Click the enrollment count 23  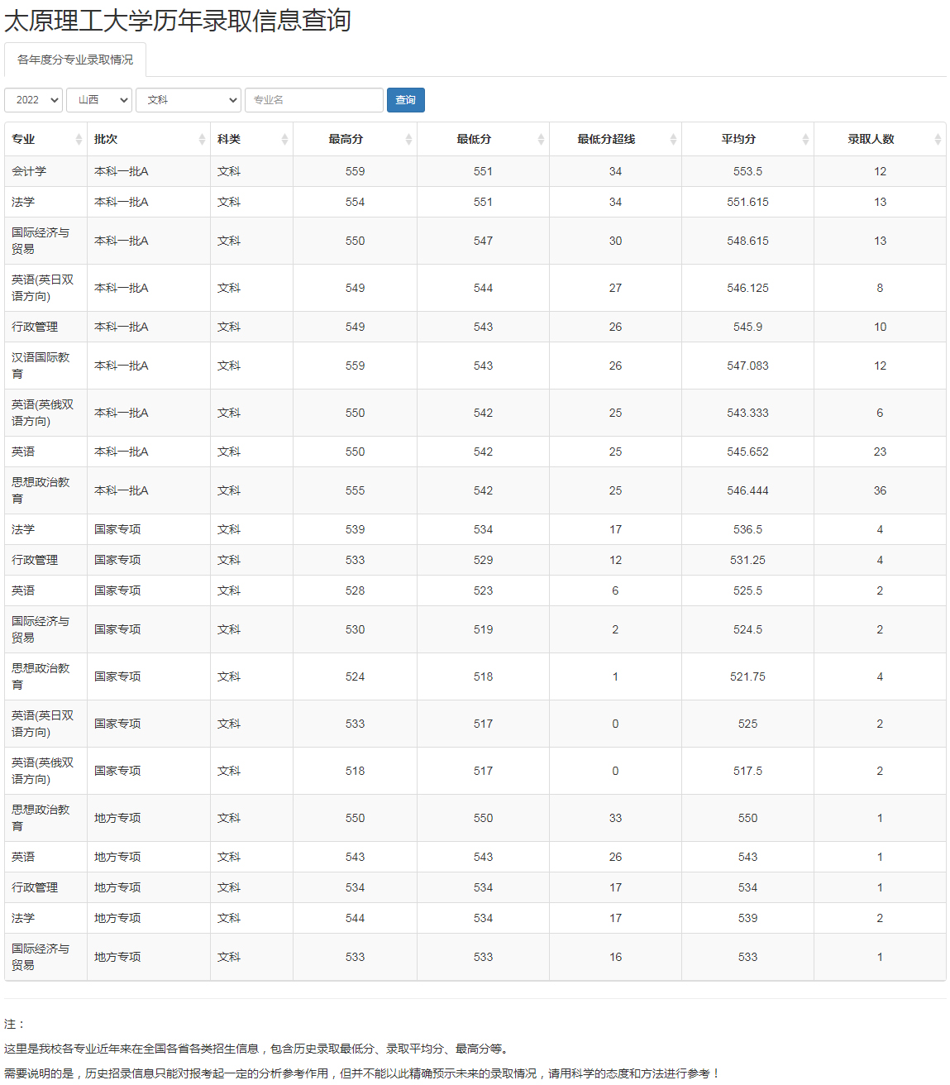pyautogui.click(x=880, y=452)
